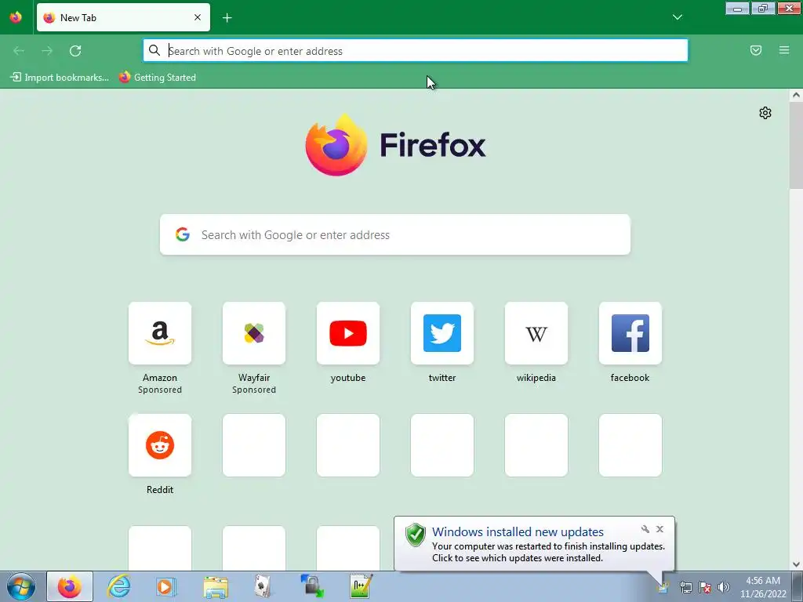Click the magnifier icon in address bar

(154, 50)
